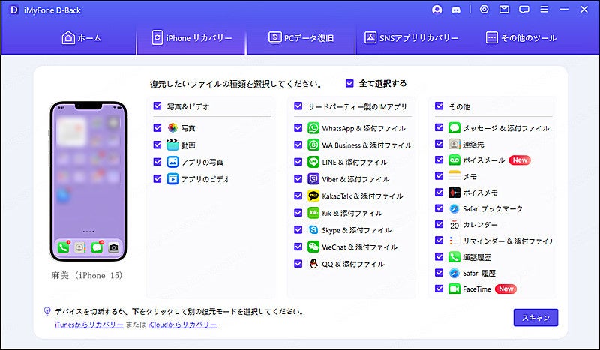Toggle the FaceTime checkbox
The image size is (600, 350).
pos(439,289)
